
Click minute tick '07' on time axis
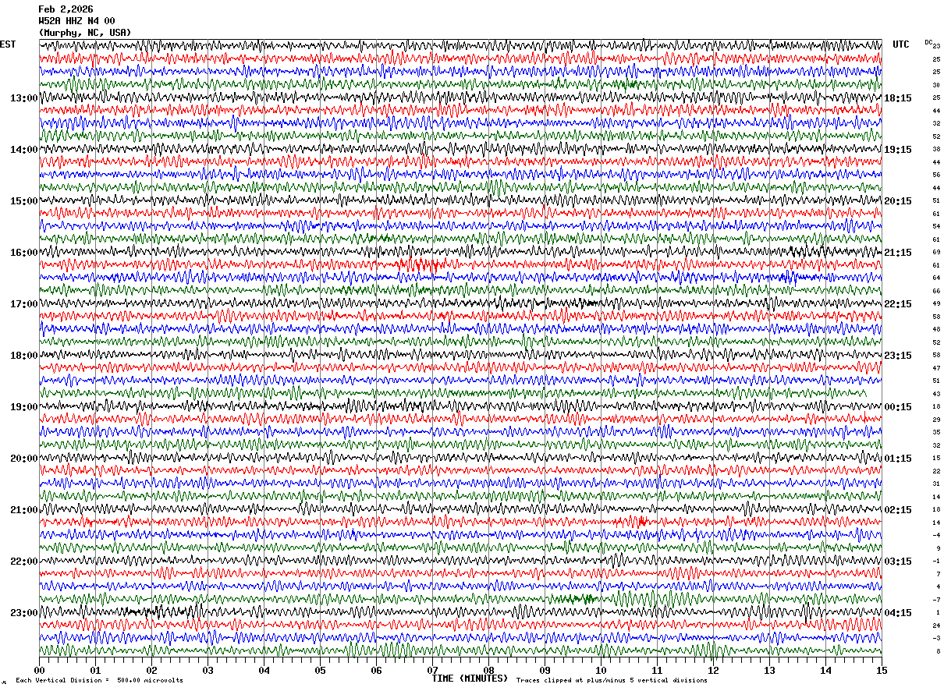click(432, 670)
